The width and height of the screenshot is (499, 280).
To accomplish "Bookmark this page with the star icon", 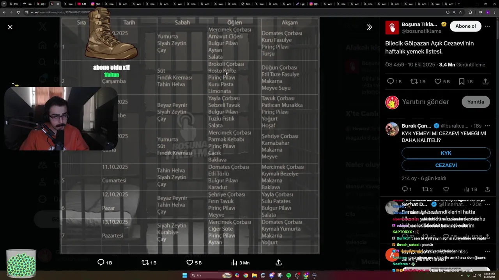I will click(x=460, y=12).
